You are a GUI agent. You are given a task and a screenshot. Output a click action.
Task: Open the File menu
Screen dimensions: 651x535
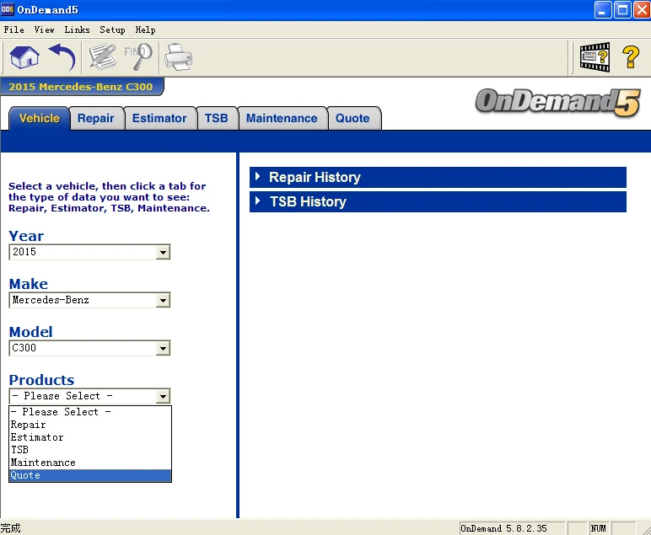click(x=13, y=29)
